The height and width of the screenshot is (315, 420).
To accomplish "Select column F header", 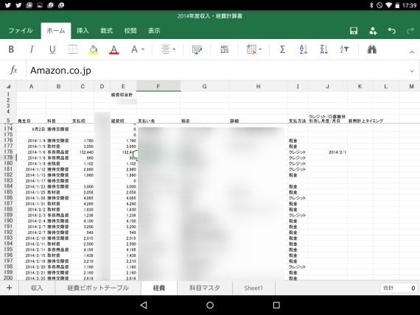I will point(158,86).
